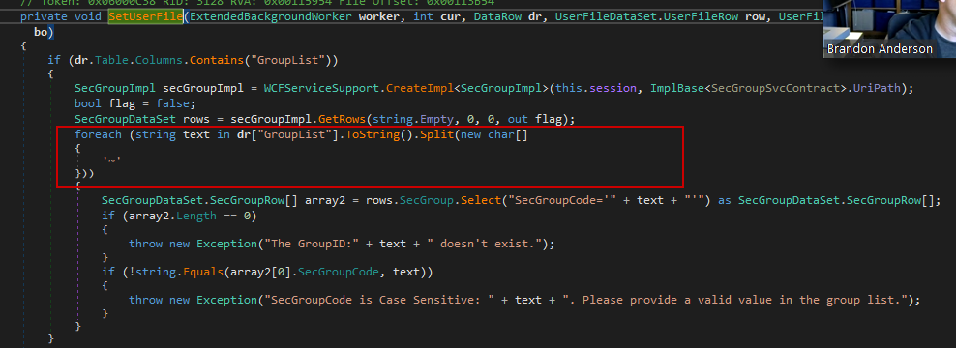Click the Split method call
956x348 pixels.
pos(436,134)
